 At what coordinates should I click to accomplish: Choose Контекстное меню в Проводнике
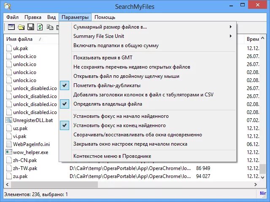click(148, 156)
